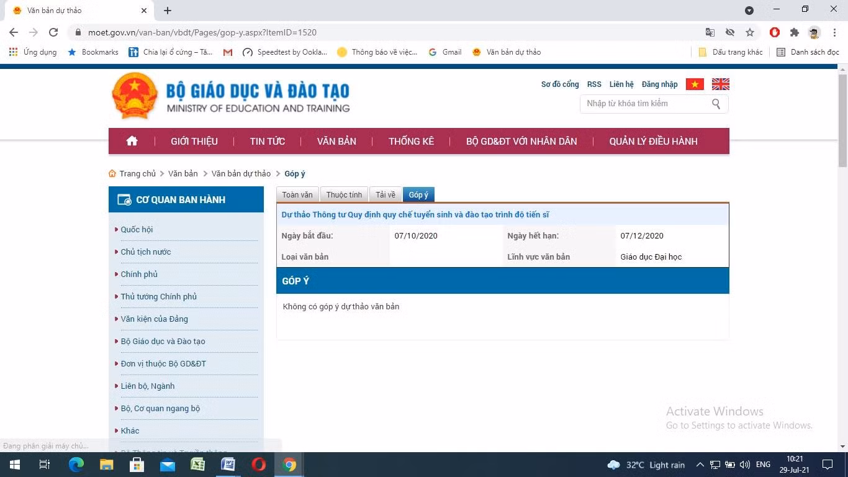Close the Văn bản dự thảo tab
The image size is (848, 477).
tap(144, 11)
